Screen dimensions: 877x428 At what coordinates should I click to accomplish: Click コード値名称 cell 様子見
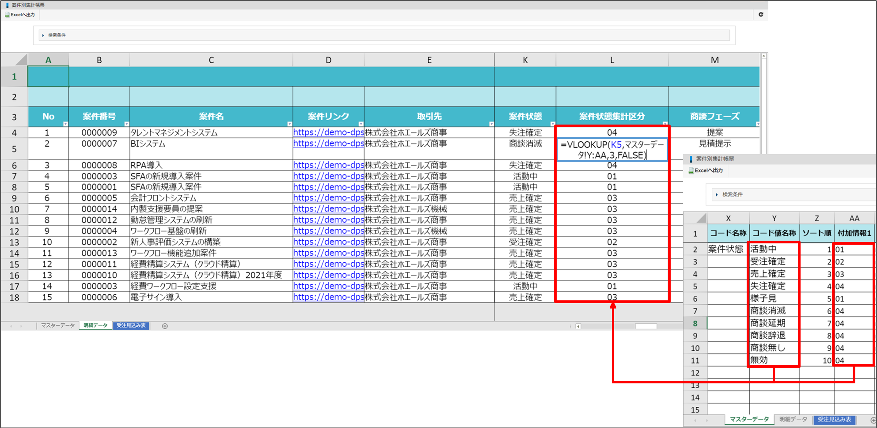tap(774, 299)
